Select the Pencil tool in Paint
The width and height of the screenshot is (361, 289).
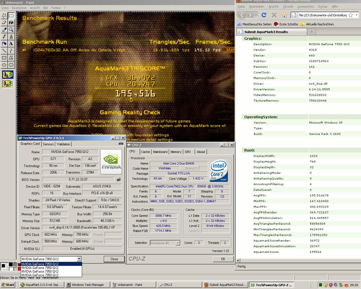[x=4, y=37]
